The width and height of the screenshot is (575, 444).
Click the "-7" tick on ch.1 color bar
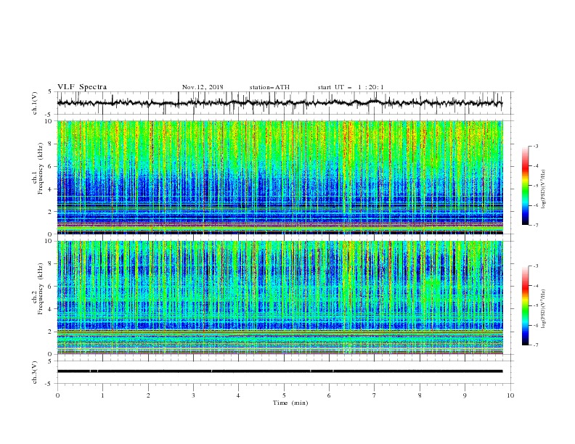click(x=536, y=225)
